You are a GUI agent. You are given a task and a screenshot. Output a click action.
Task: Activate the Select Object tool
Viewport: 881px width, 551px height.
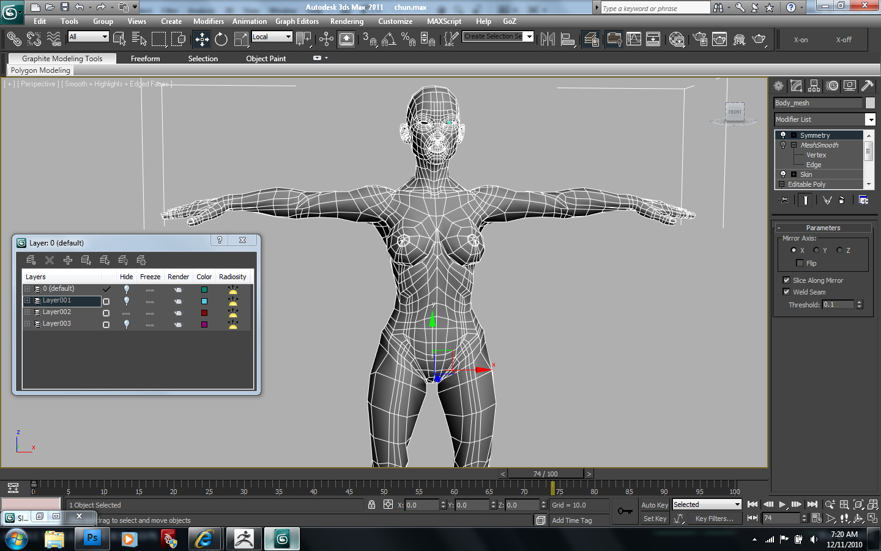pyautogui.click(x=119, y=39)
